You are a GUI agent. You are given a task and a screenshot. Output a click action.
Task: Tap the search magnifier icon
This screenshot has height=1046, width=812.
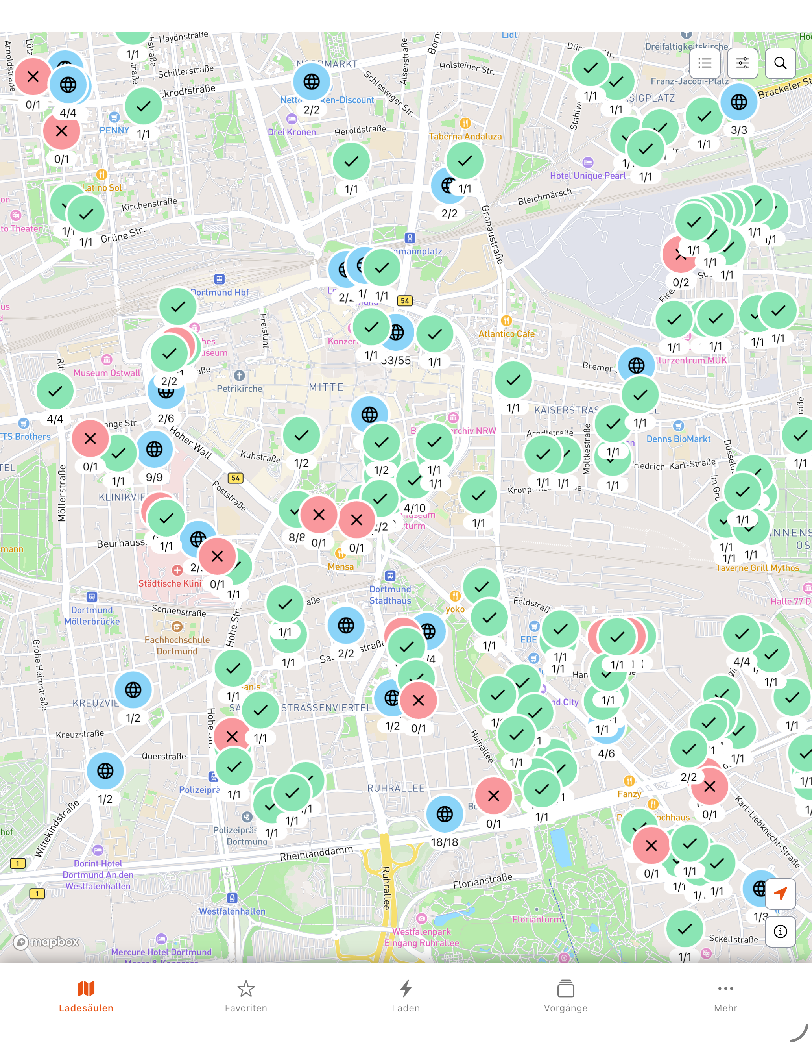pos(780,63)
